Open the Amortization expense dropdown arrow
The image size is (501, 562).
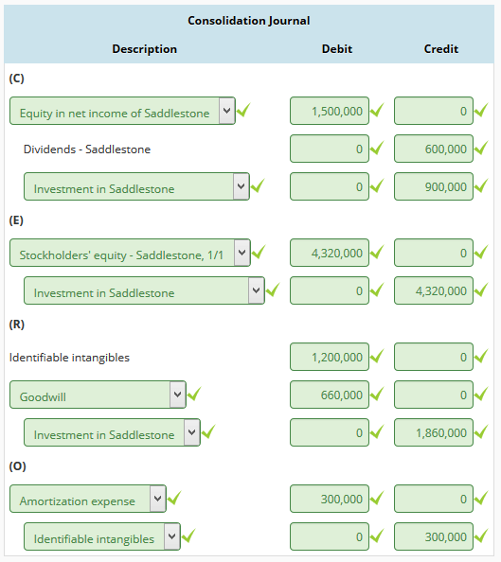(x=158, y=499)
